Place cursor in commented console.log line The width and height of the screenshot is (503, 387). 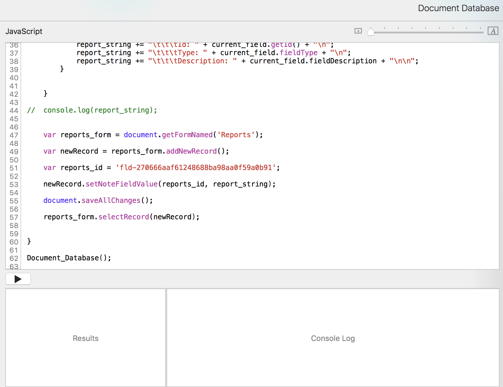100,110
